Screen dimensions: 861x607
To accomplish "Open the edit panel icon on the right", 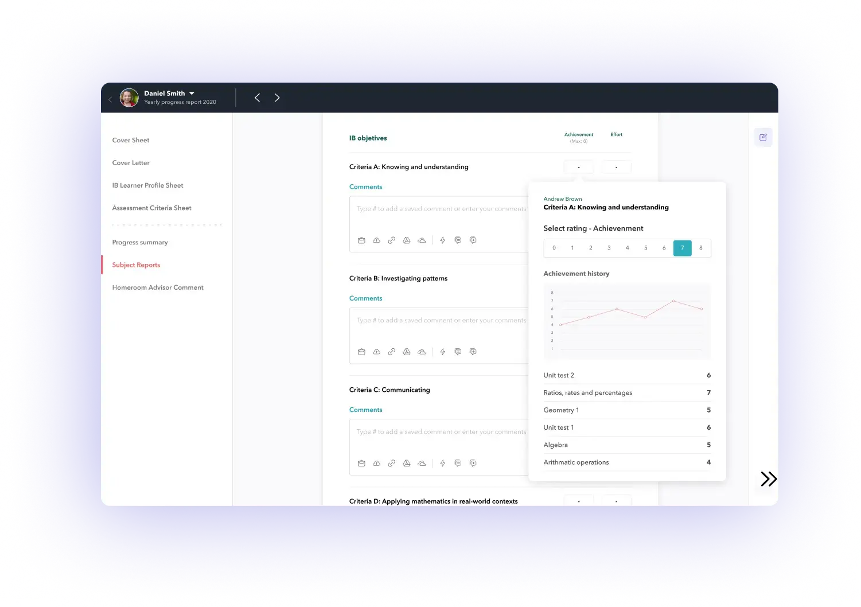I will click(763, 137).
